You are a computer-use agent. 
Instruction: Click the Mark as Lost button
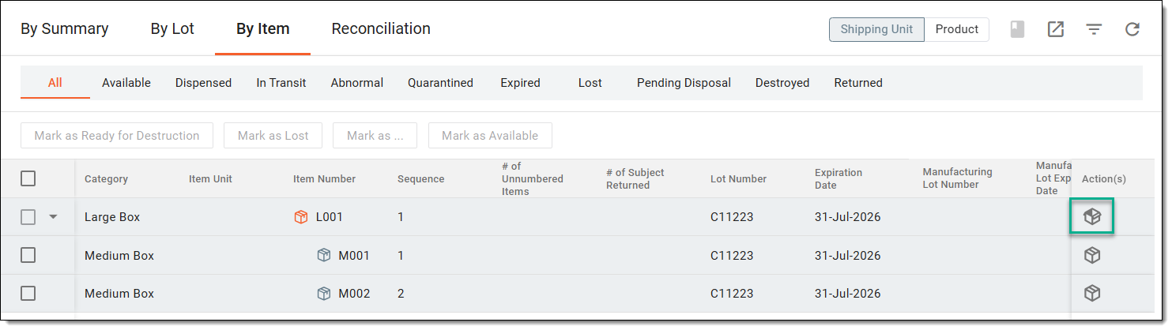coord(273,136)
